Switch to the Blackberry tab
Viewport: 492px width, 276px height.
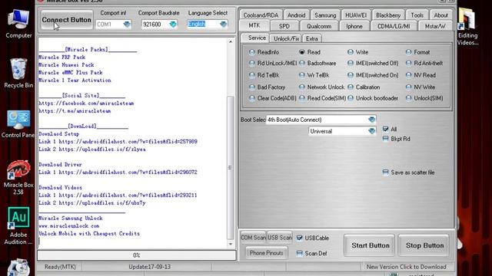pyautogui.click(x=388, y=15)
